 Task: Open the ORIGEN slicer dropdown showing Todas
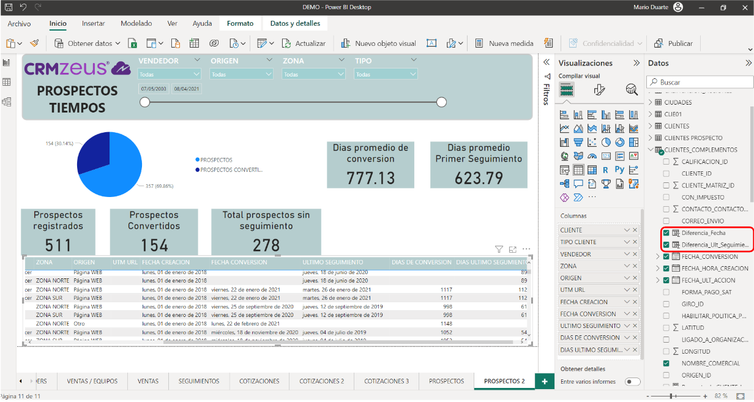[x=242, y=74]
